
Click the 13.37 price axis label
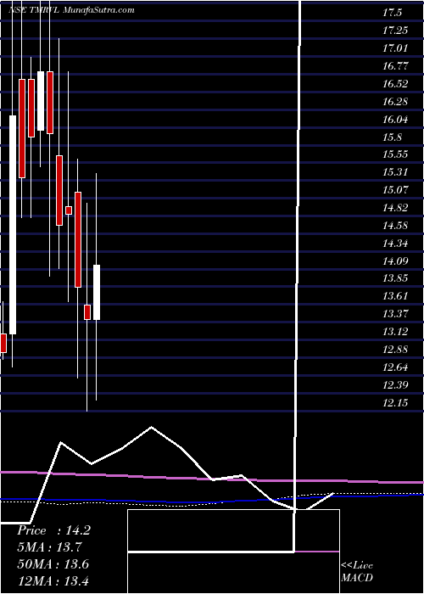pyautogui.click(x=395, y=314)
